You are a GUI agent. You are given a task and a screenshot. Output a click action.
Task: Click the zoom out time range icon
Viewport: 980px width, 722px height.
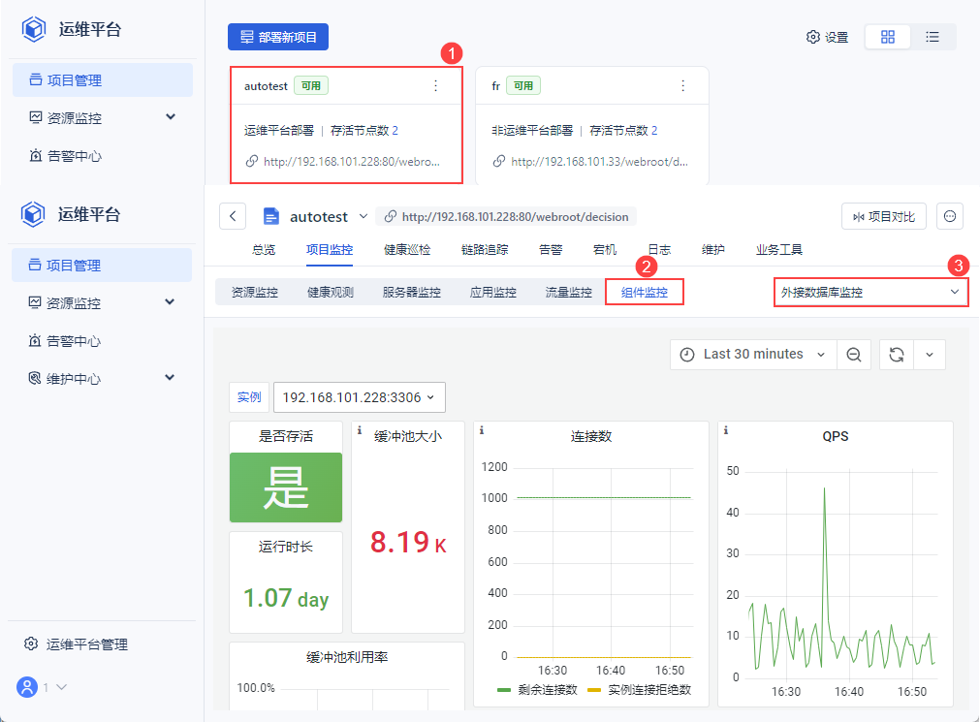(854, 355)
